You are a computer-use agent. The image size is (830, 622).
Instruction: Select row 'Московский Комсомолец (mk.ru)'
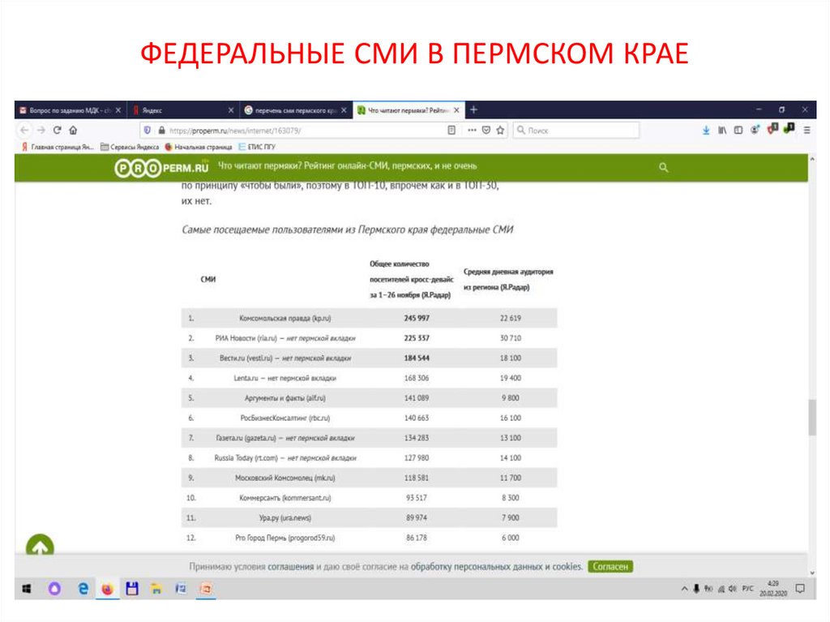coord(369,478)
